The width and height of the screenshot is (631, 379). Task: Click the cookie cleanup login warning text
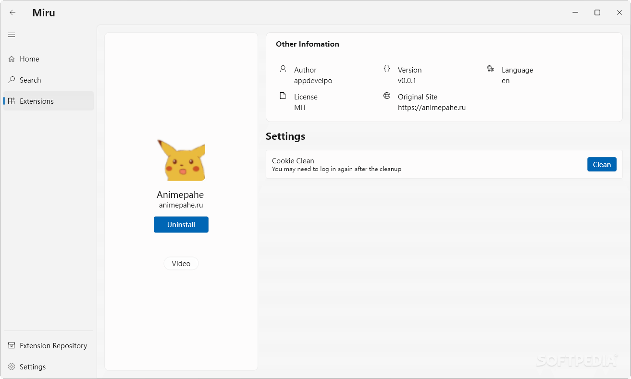pyautogui.click(x=336, y=169)
